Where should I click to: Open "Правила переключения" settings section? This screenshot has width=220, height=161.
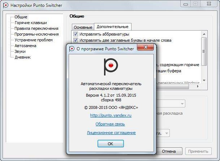pyautogui.click(x=36, y=28)
